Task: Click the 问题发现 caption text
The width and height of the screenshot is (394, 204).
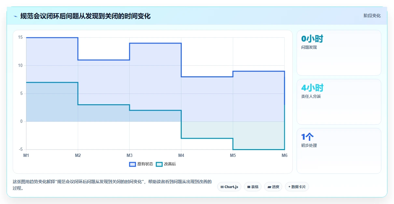Action: (x=309, y=47)
